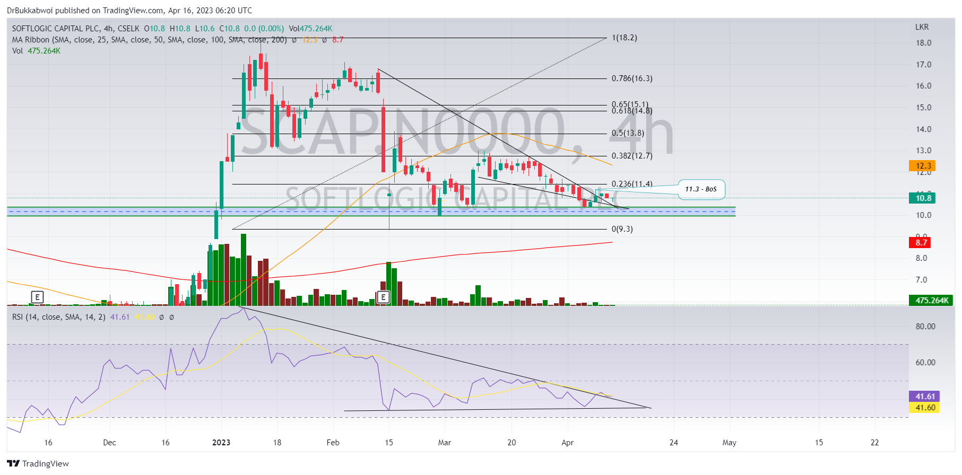Click the Dec label on the time axis
Screen dimensions: 962x475
[x=109, y=443]
